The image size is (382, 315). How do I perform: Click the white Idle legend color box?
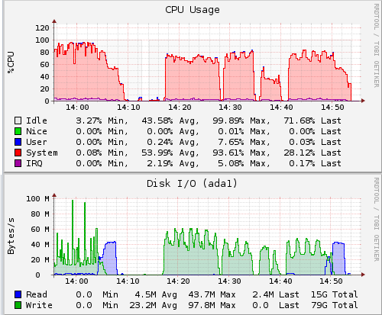point(18,121)
